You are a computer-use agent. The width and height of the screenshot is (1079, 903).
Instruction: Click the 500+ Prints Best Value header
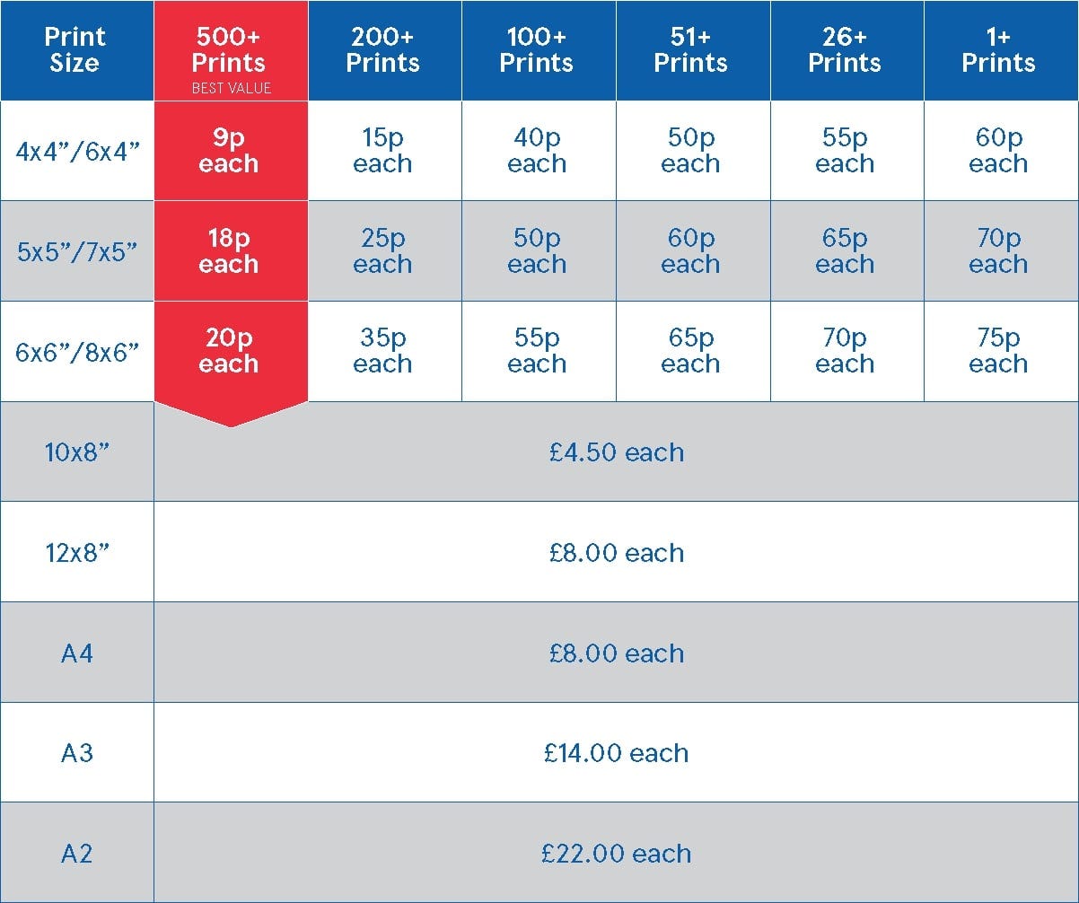[x=231, y=50]
